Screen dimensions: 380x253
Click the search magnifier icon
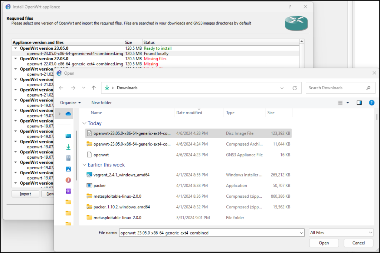tap(368, 88)
